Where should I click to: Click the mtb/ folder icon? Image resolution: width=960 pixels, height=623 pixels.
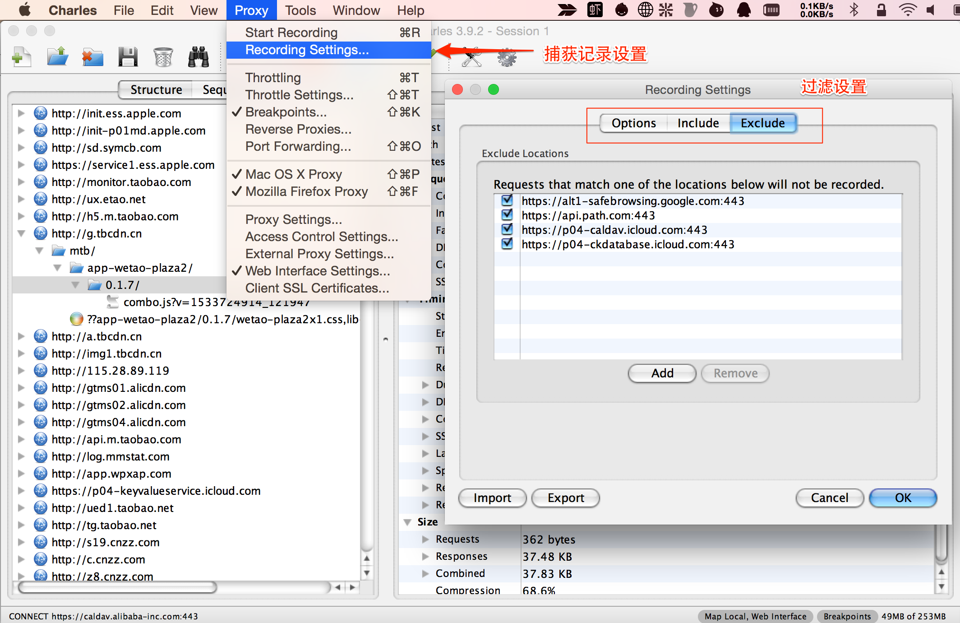pos(59,251)
